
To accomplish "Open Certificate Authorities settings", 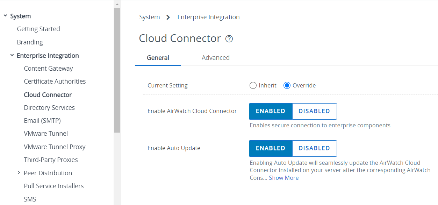I will [x=55, y=82].
